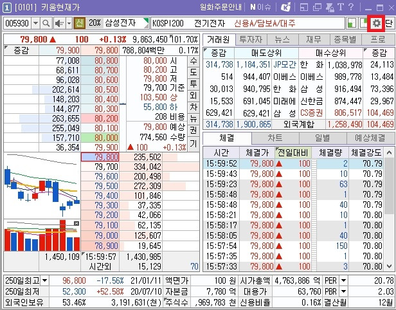This screenshot has width=396, height=310.
Task: Toggle the 단 button at top right
Action: point(389,24)
